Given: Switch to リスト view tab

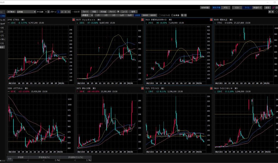Looking at the screenshot, I should (237, 8).
